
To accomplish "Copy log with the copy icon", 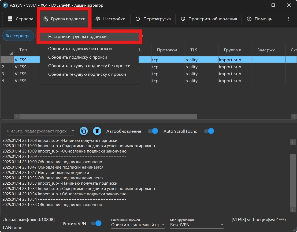I will [84, 131].
